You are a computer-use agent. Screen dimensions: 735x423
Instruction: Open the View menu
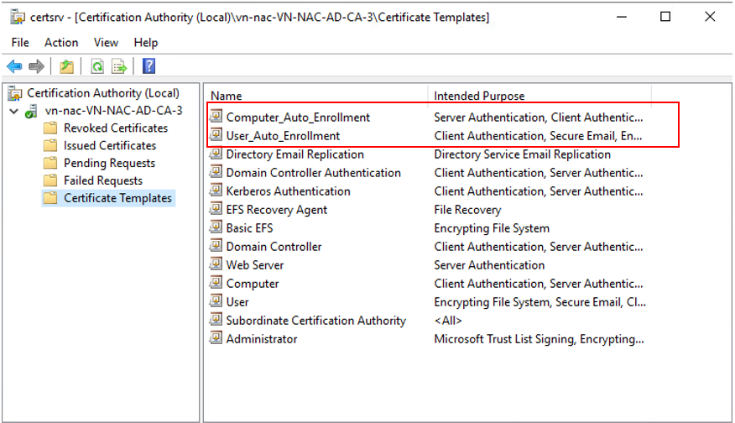click(x=106, y=42)
